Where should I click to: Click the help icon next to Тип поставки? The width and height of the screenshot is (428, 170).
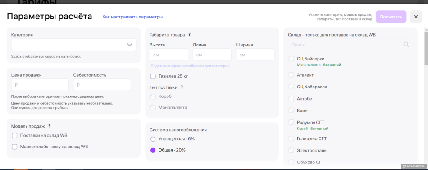[x=182, y=87]
